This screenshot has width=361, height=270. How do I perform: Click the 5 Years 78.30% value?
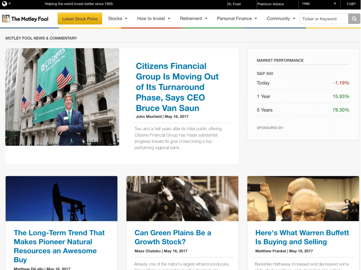pyautogui.click(x=341, y=110)
